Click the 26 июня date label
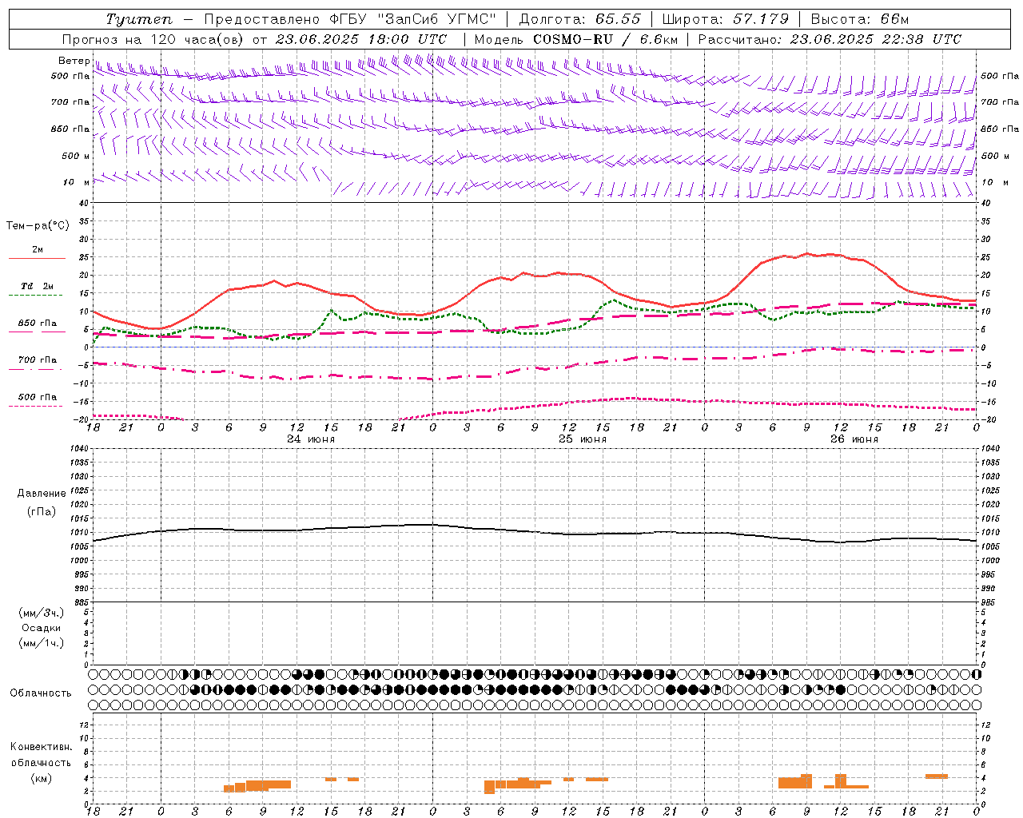Viewport: 1023px width, 818px height. pyautogui.click(x=854, y=439)
